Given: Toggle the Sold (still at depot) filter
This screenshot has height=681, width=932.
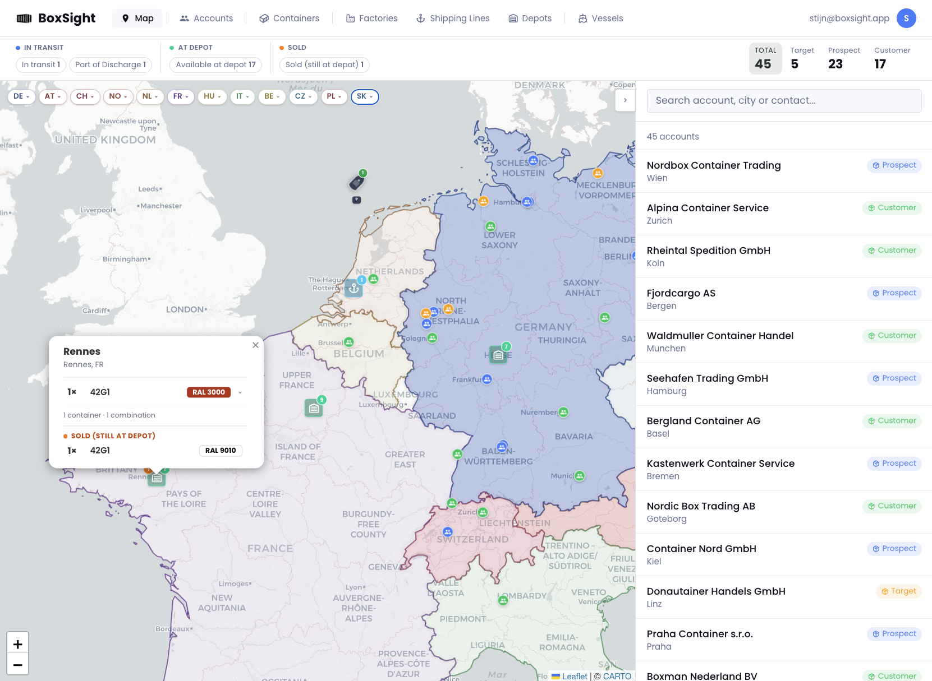Looking at the screenshot, I should (324, 64).
